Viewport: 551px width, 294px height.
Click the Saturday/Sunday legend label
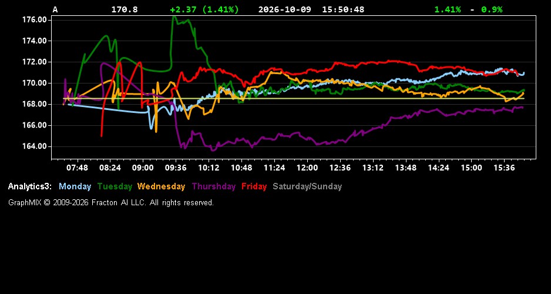(x=307, y=186)
